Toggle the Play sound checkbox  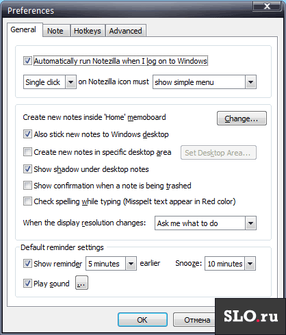27,284
